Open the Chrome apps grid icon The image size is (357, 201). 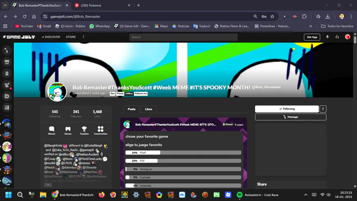(5, 26)
